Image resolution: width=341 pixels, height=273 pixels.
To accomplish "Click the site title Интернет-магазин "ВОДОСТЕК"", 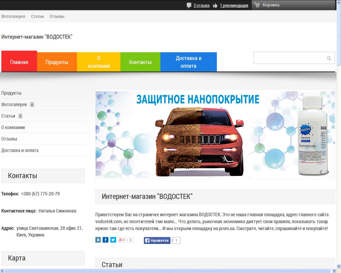I will click(x=37, y=37).
